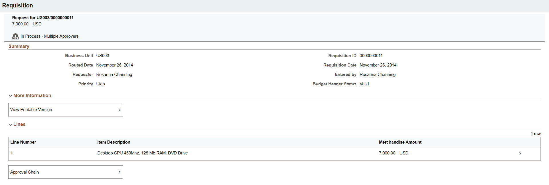Click Requisition Date value November 26, 2014

tap(378, 65)
